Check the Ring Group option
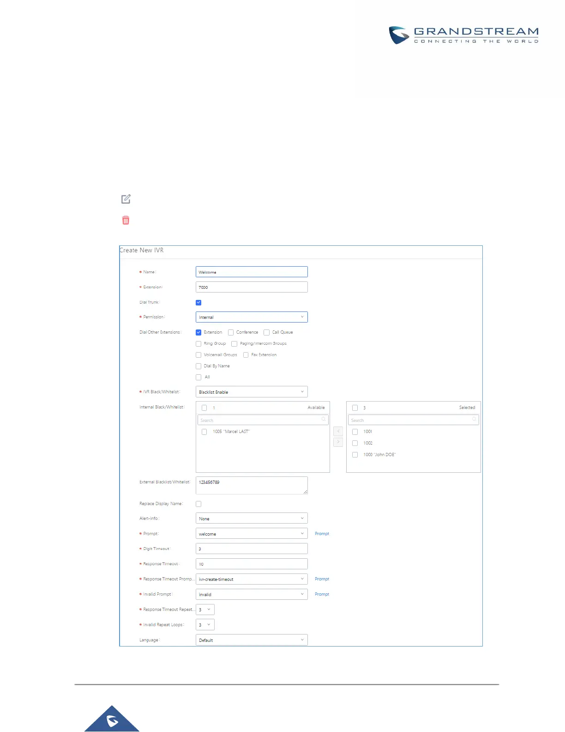This screenshot has height=732, width=565. point(198,344)
